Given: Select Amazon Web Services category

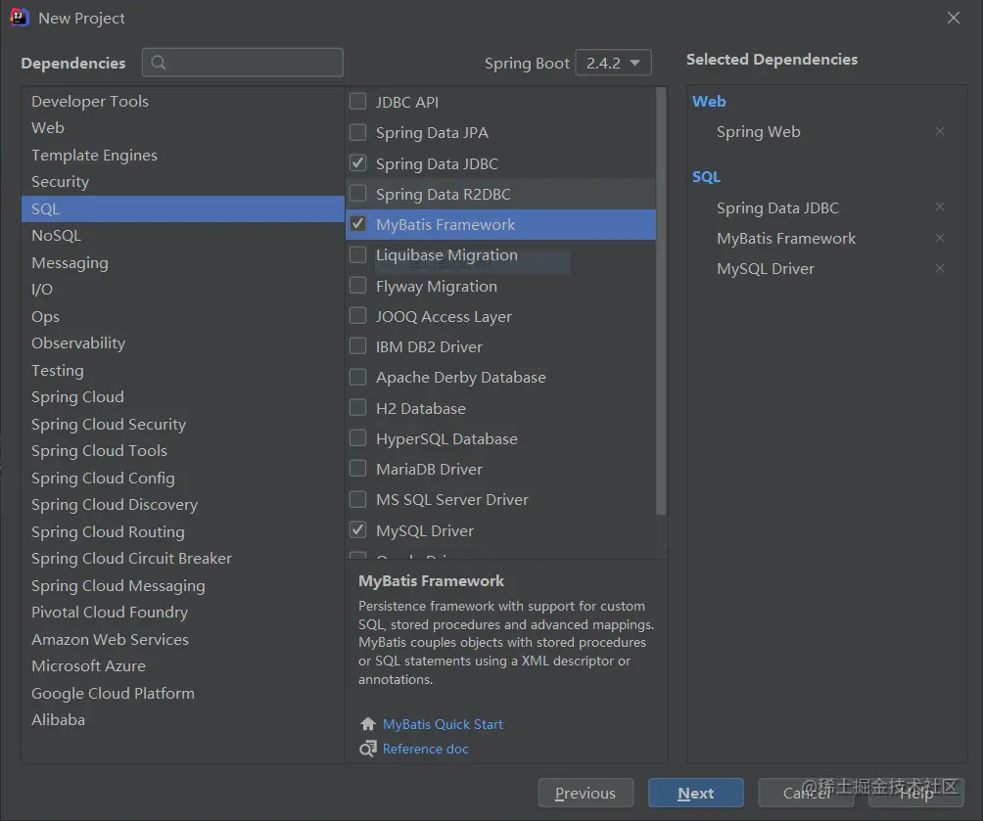Looking at the screenshot, I should coord(182,639).
